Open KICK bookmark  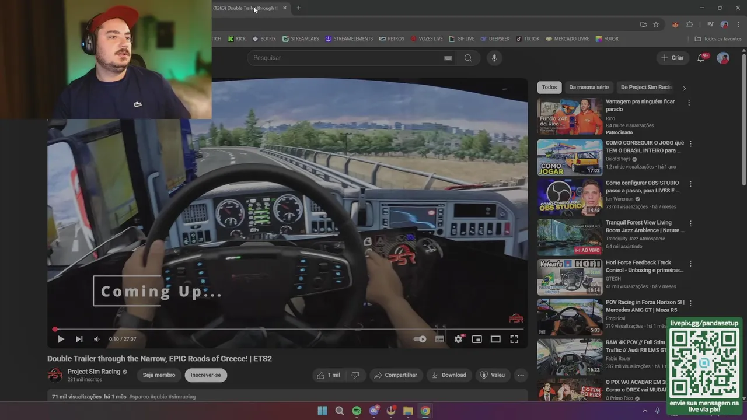[237, 39]
